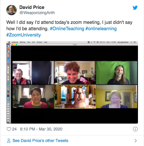Like the tweet with the heart icon
The width and height of the screenshot is (144, 146).
pyautogui.click(x=9, y=129)
